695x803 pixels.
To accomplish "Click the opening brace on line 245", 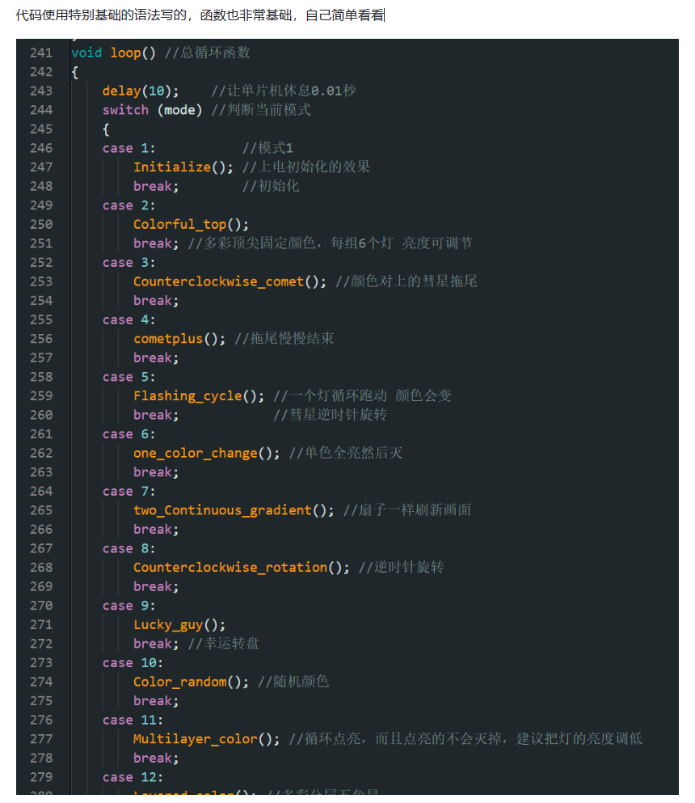I will click(106, 129).
